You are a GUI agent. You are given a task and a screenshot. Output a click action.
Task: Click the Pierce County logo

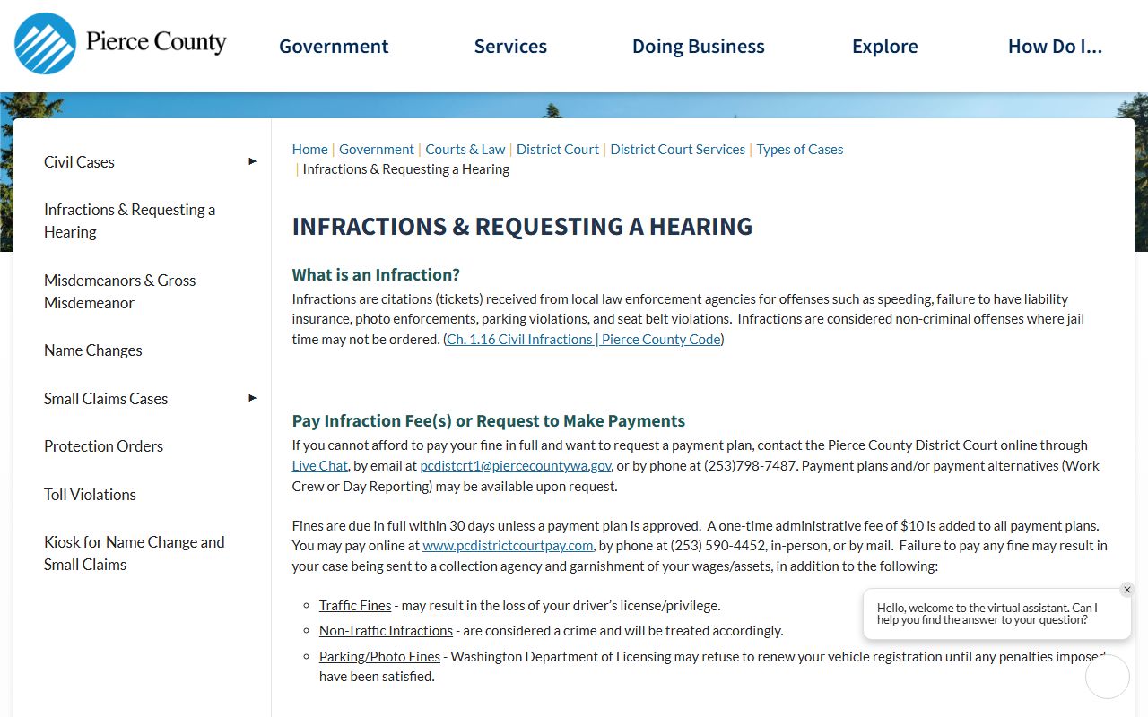(120, 43)
